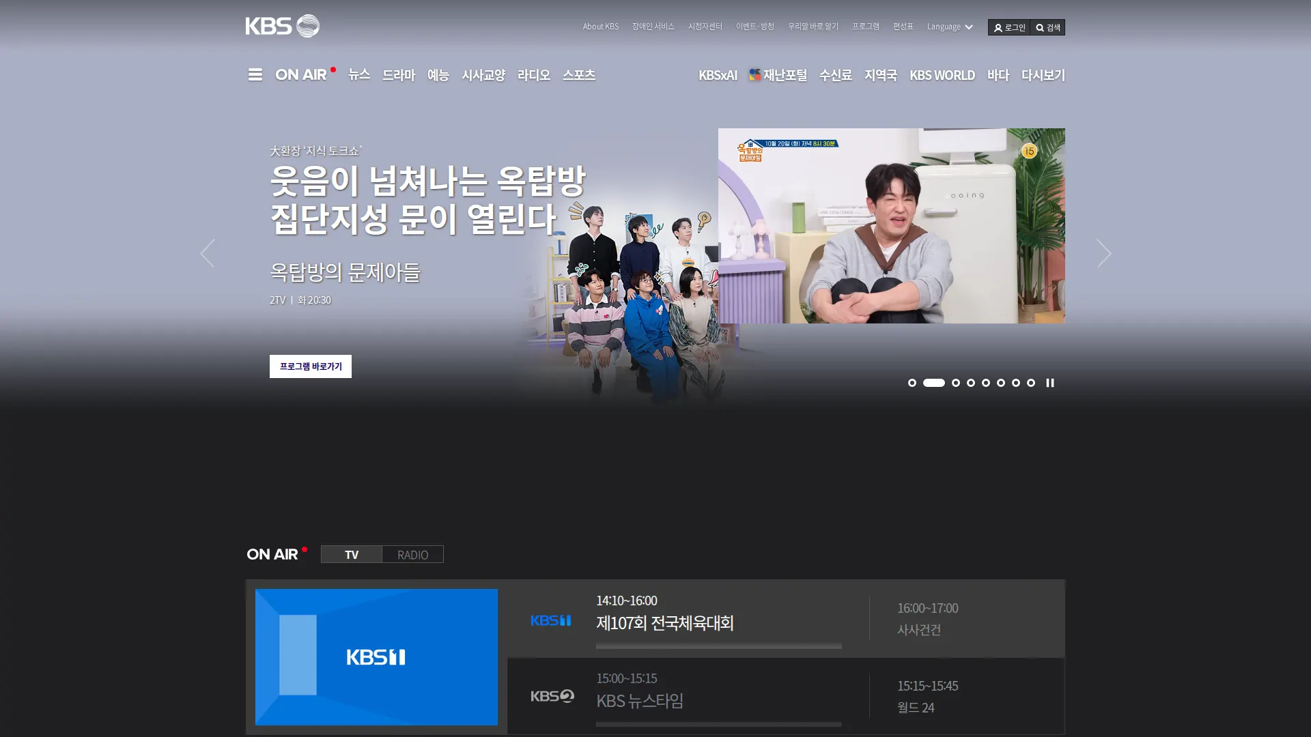The width and height of the screenshot is (1311, 737).
Task: Open the 지역국 link
Action: (881, 75)
